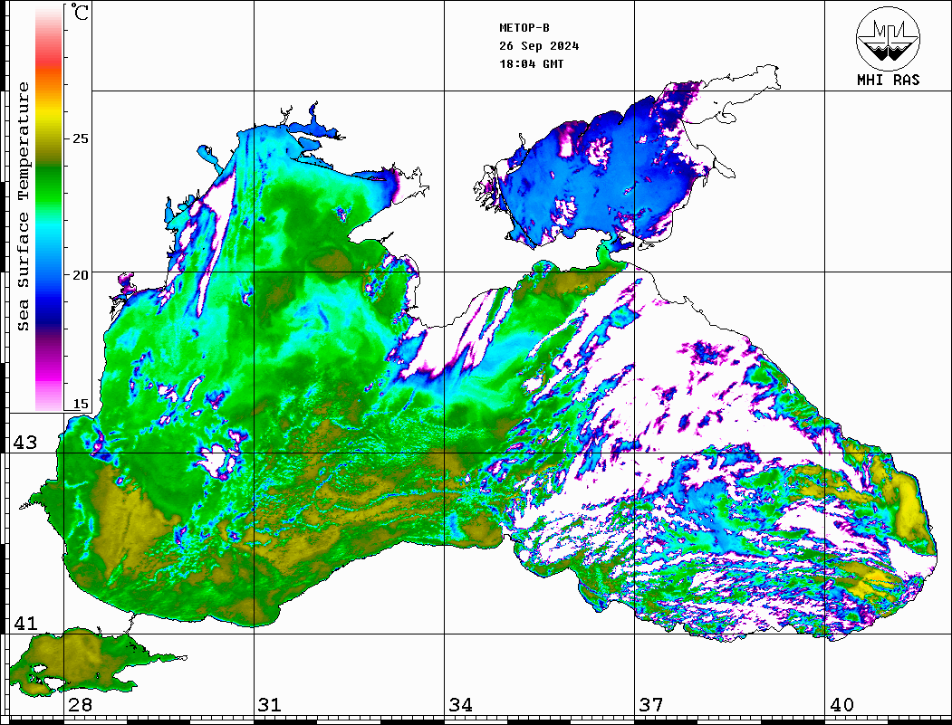Pick the red section of color scale
The width and height of the screenshot is (952, 725).
tap(48, 63)
